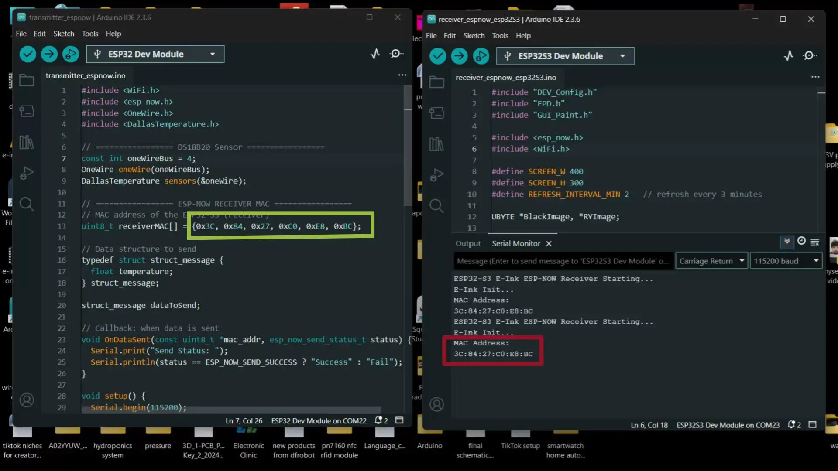Open Sketchbook folder in receiver sidebar
Viewport: 838px width, 471px height.
click(x=436, y=82)
